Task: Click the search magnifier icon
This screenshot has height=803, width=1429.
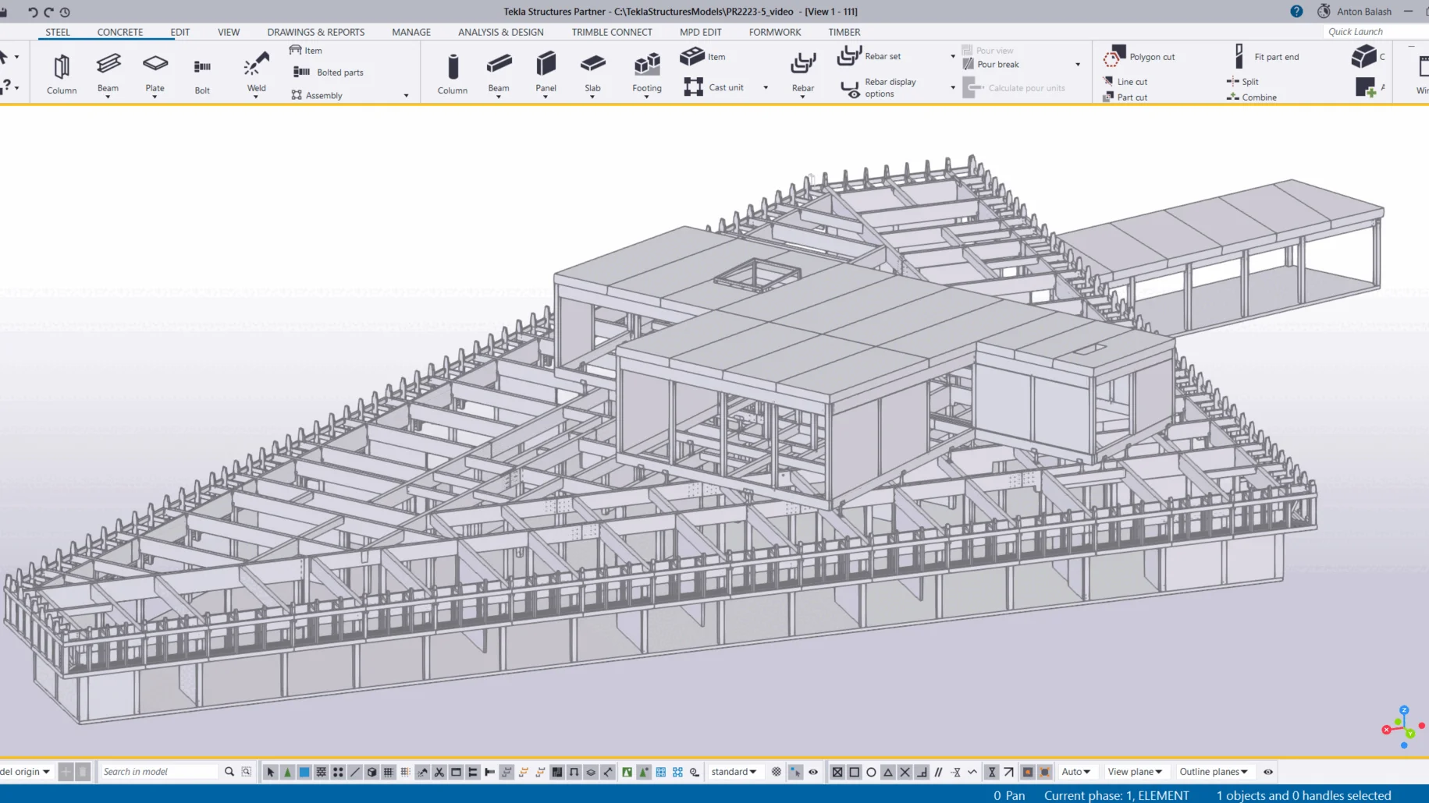Action: pyautogui.click(x=229, y=772)
